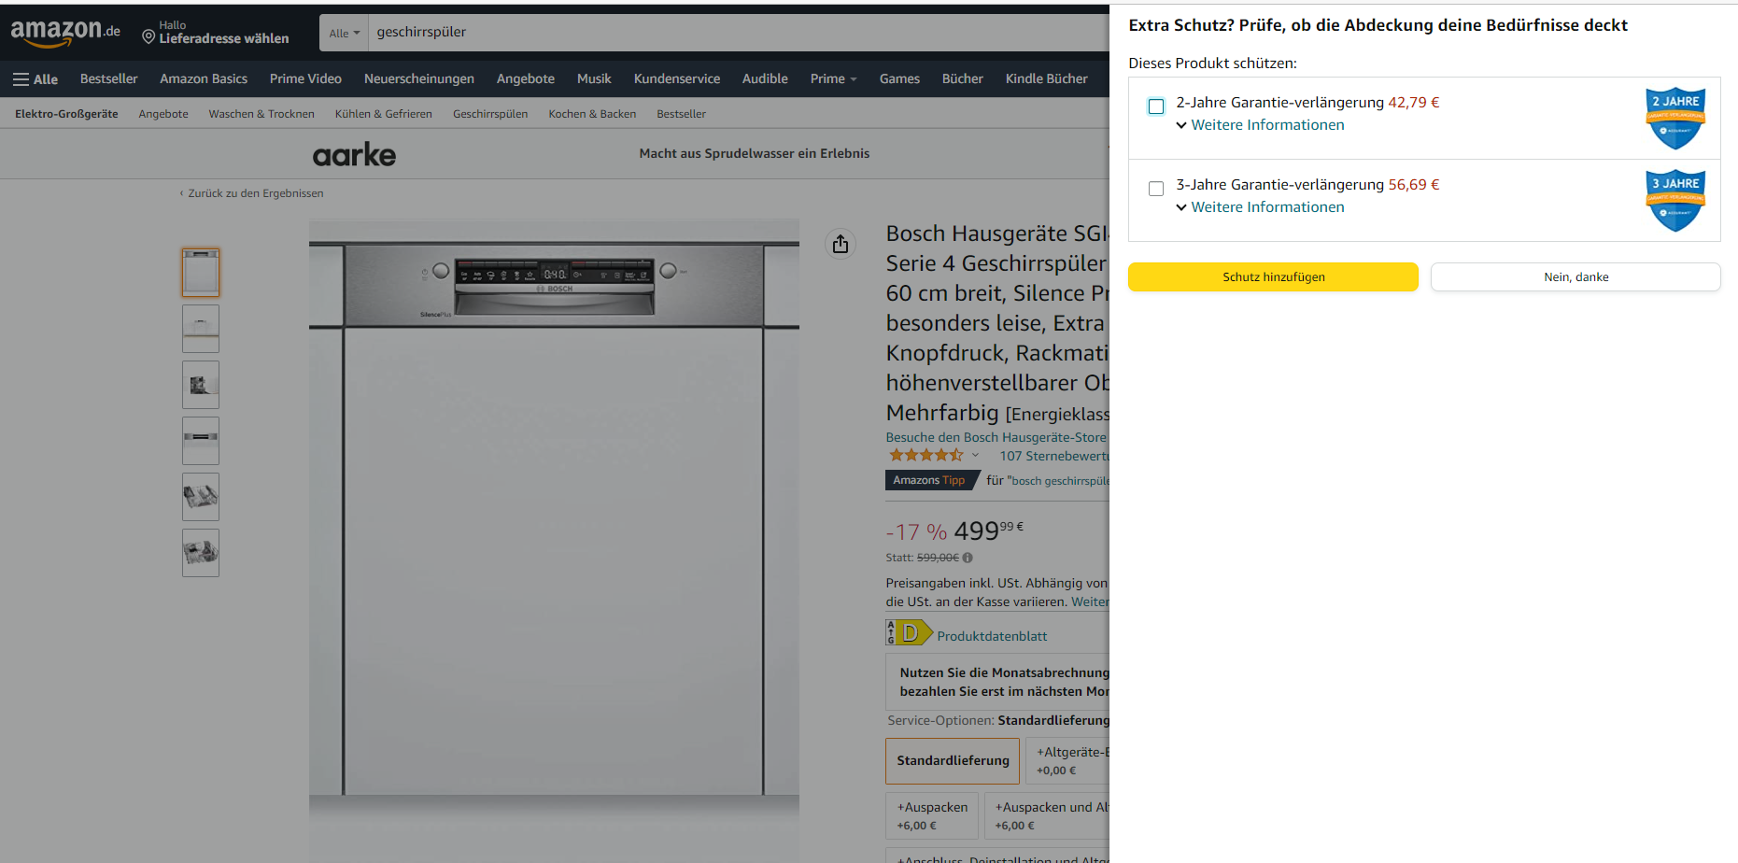The height and width of the screenshot is (863, 1738).
Task: Select sixth product thumbnail
Action: click(201, 553)
